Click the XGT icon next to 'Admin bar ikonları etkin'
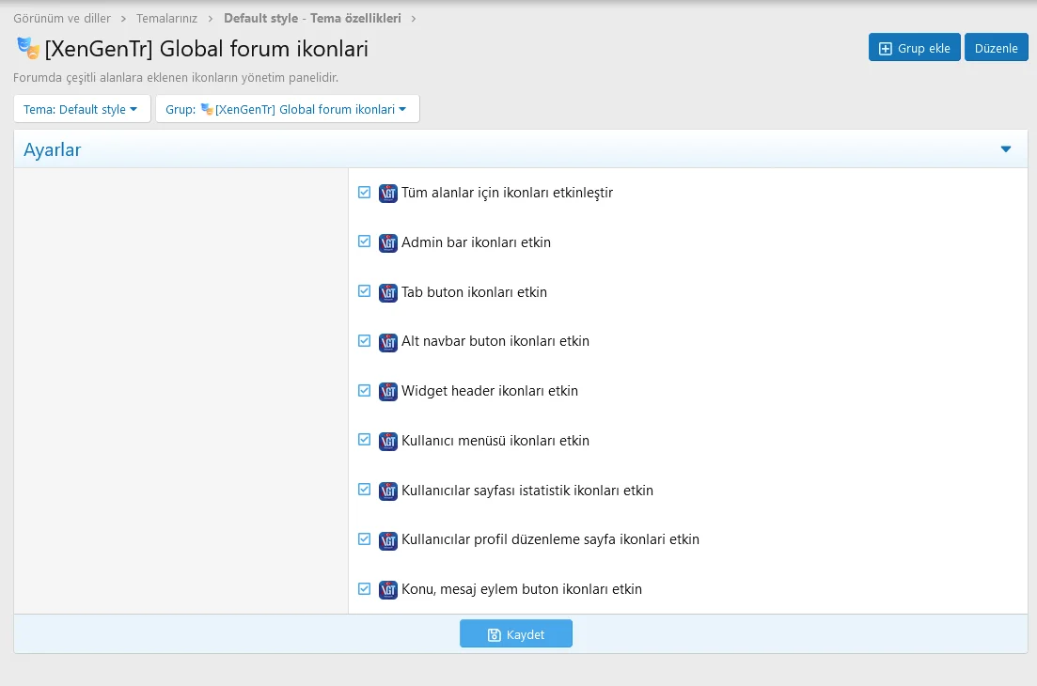The height and width of the screenshot is (686, 1037). coord(387,242)
